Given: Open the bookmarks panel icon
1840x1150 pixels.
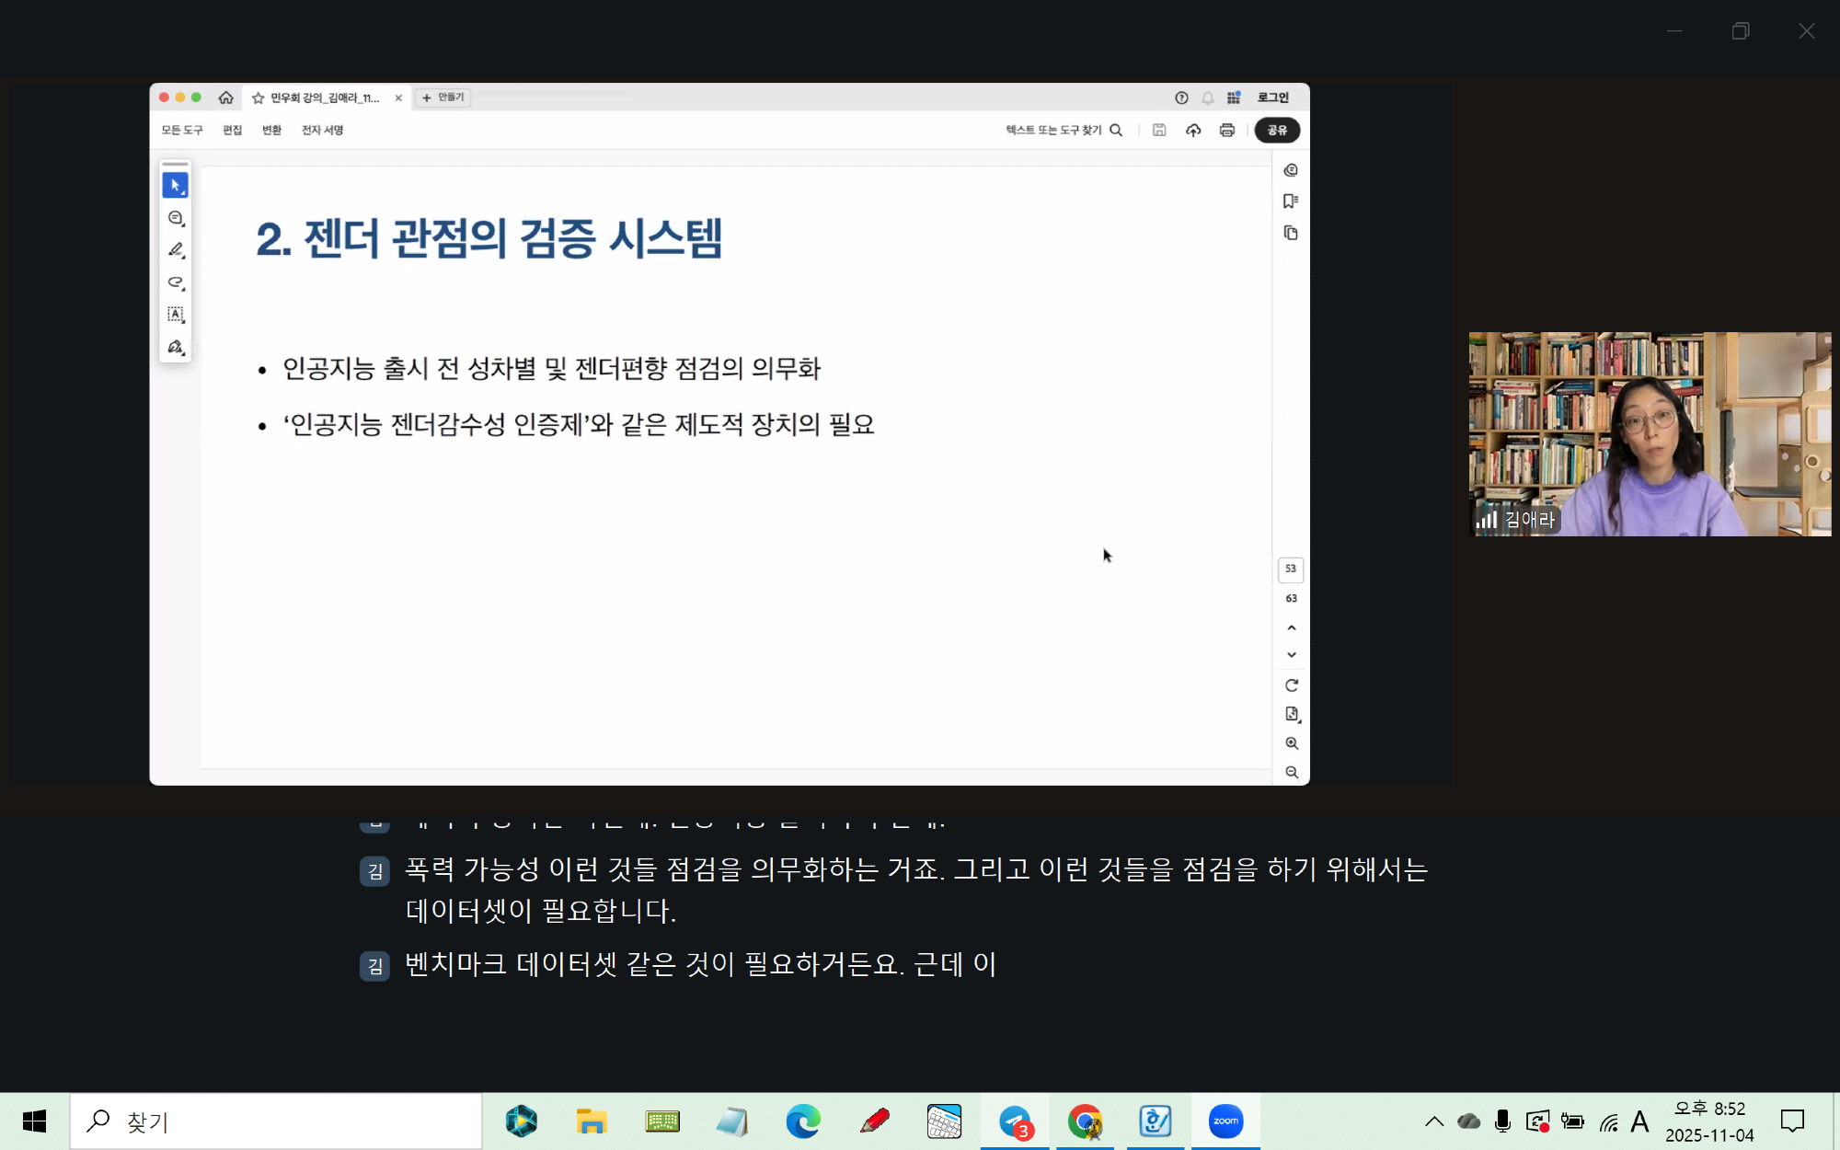Looking at the screenshot, I should click(1291, 201).
